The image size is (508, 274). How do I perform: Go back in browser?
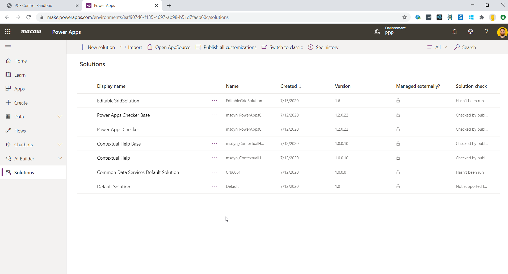7,17
